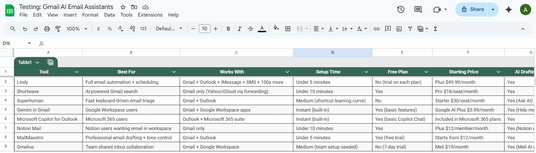The image size is (536, 153).
Task: Collapse the toolbar header chevron
Action: (523, 29)
